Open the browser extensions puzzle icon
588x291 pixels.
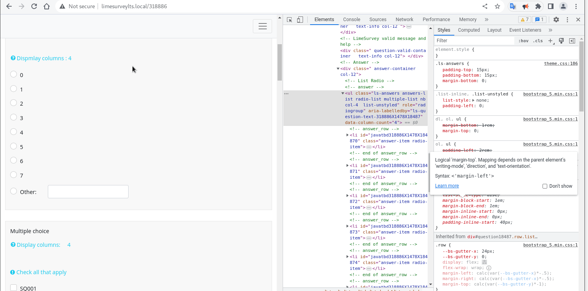click(538, 6)
